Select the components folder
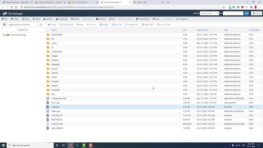263x148 pixels. pos(154,52)
